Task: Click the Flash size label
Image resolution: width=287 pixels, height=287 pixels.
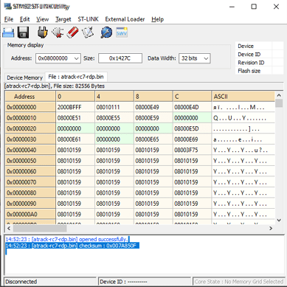Action: pyautogui.click(x=249, y=71)
